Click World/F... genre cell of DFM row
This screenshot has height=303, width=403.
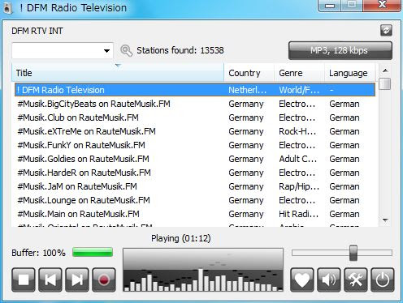pos(299,90)
